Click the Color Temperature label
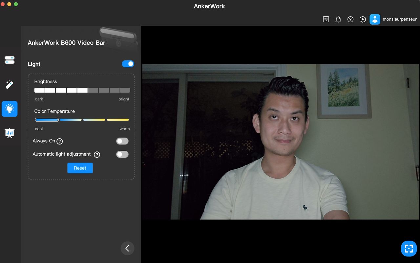The width and height of the screenshot is (420, 263). click(x=54, y=111)
